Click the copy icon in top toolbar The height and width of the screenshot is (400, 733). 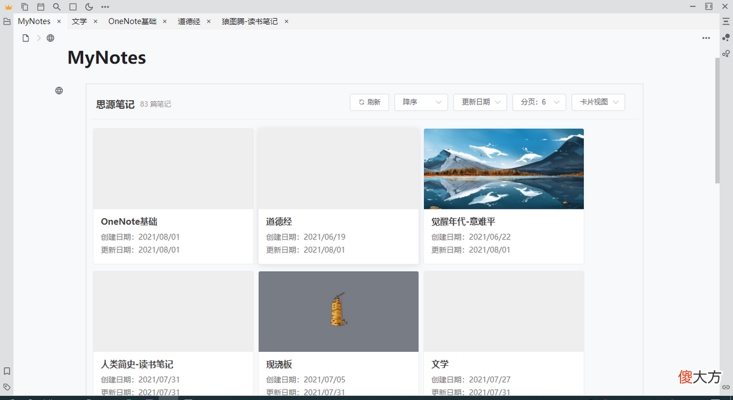[x=24, y=7]
